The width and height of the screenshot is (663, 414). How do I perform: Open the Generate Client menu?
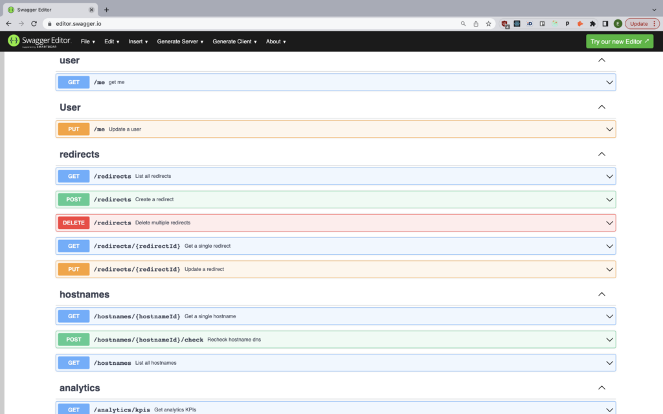[x=234, y=41]
